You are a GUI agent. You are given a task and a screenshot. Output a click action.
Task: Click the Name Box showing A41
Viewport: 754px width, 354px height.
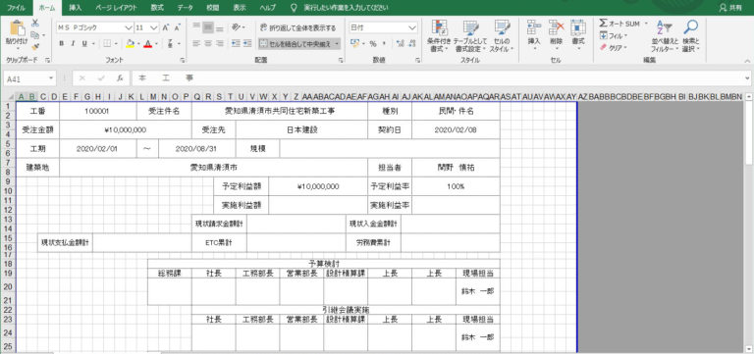coord(29,78)
